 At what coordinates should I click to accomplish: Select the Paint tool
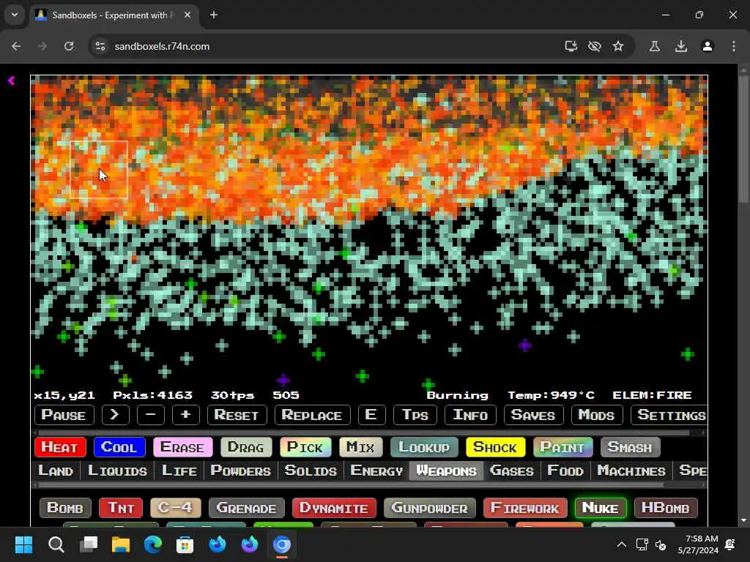(x=563, y=447)
